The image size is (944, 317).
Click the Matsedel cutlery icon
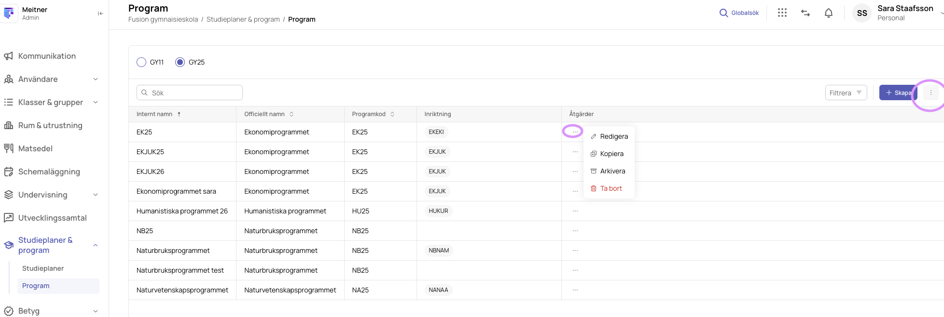pos(9,148)
